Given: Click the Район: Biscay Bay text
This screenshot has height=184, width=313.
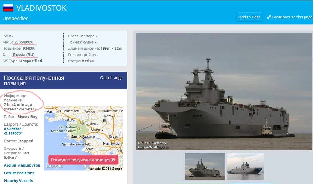Looking at the screenshot, I should [x=21, y=117].
